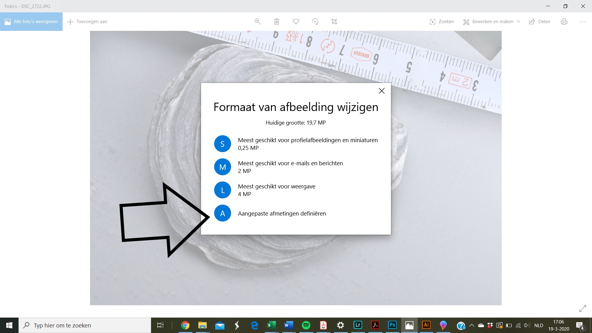Screen dimensions: 592x333
Task: Show hidden system tray icons chevron
Action: (471, 325)
